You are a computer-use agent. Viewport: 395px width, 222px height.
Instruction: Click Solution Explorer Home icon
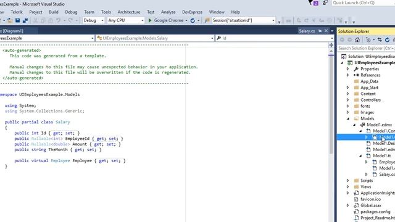tap(357, 39)
